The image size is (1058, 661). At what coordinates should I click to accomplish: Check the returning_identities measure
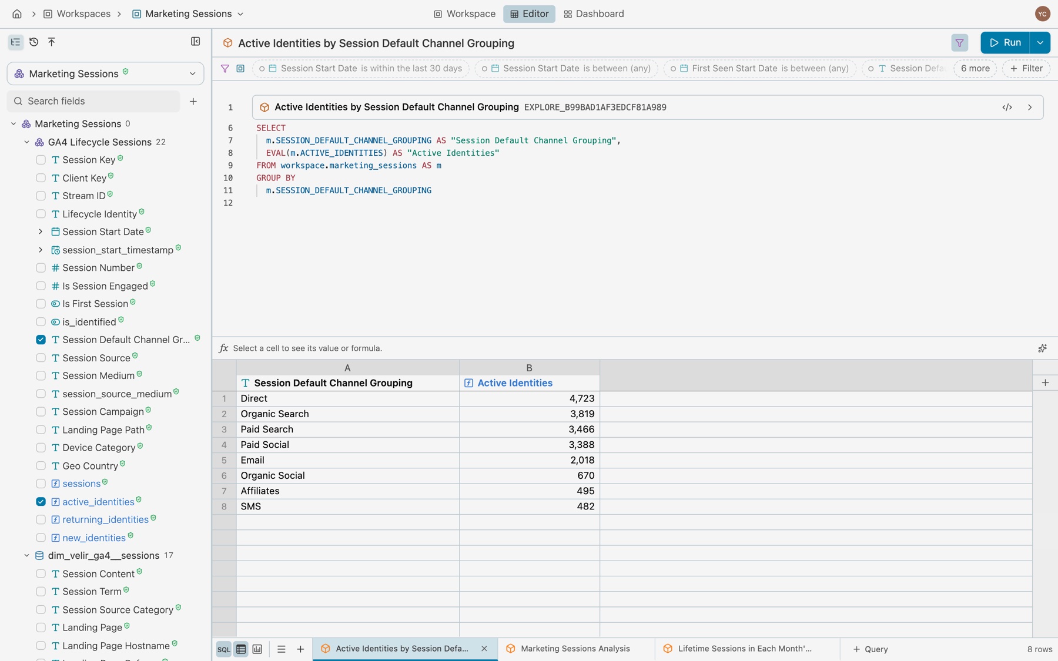pyautogui.click(x=41, y=519)
